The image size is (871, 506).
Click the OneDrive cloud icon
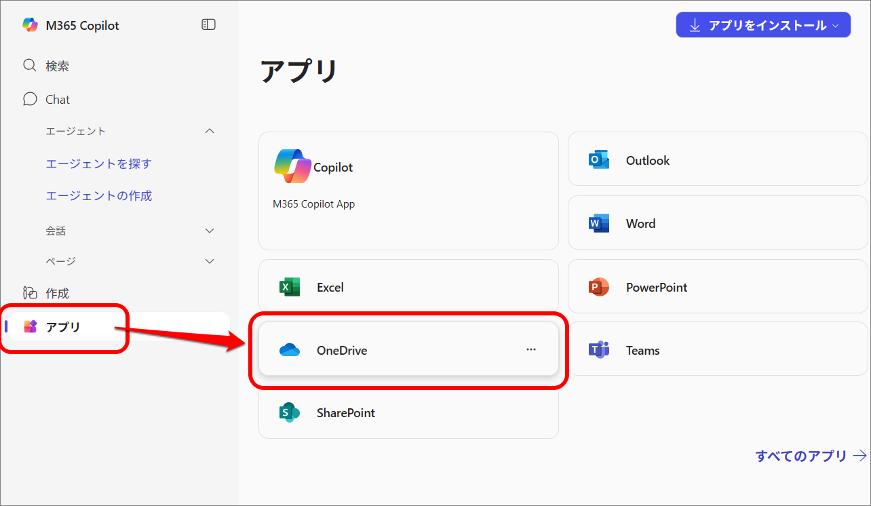point(290,350)
